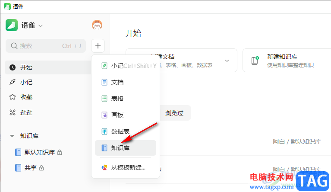
Task: Click the 画板 board icon in the menu
Action: coord(104,115)
